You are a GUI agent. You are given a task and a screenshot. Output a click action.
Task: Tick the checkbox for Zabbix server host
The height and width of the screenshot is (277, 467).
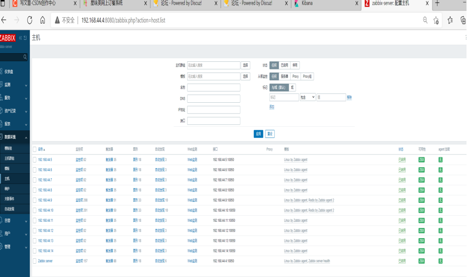coord(34,261)
